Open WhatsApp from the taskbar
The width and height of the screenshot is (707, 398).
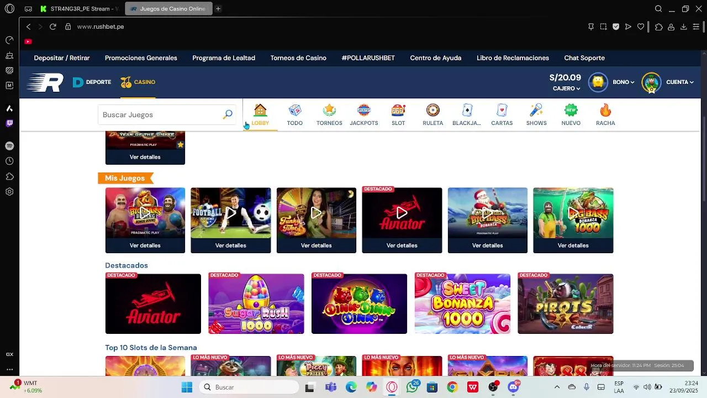tap(412, 387)
